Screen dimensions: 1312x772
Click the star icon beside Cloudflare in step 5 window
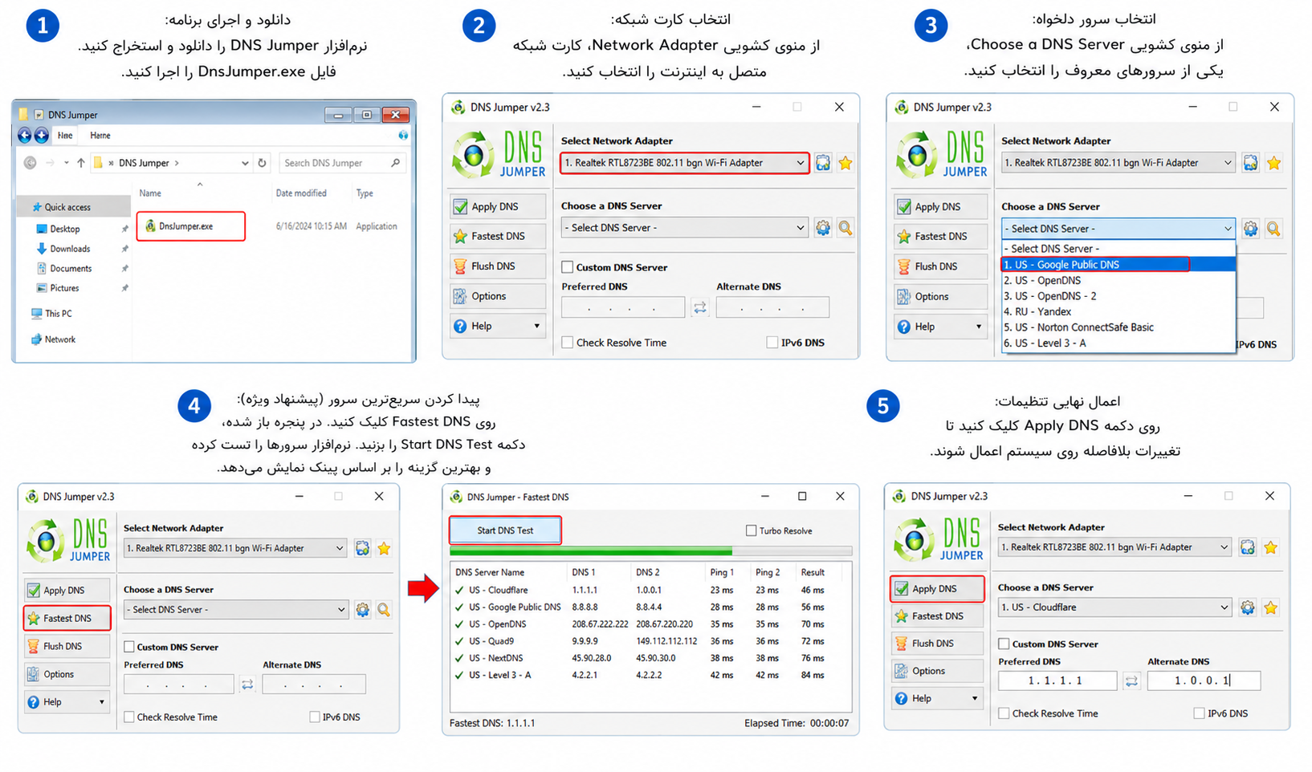(1270, 607)
